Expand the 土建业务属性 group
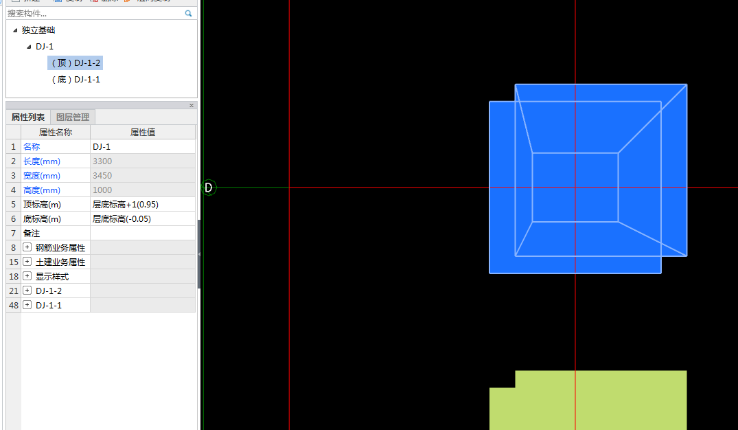 27,262
